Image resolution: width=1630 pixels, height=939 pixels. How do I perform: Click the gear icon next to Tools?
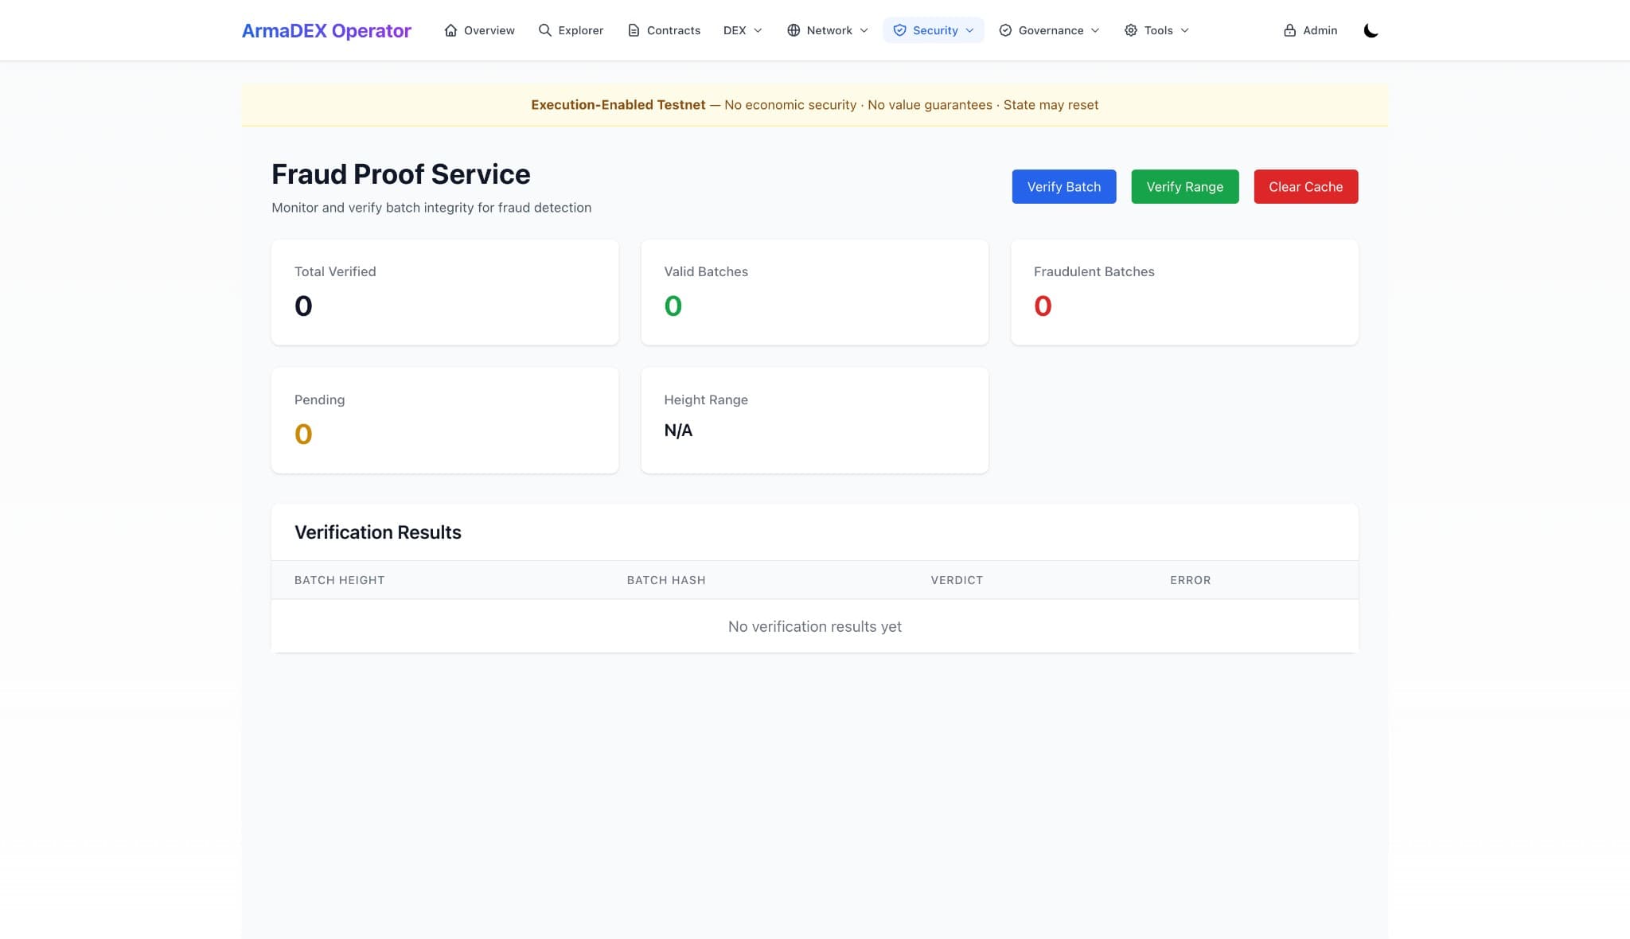point(1131,29)
